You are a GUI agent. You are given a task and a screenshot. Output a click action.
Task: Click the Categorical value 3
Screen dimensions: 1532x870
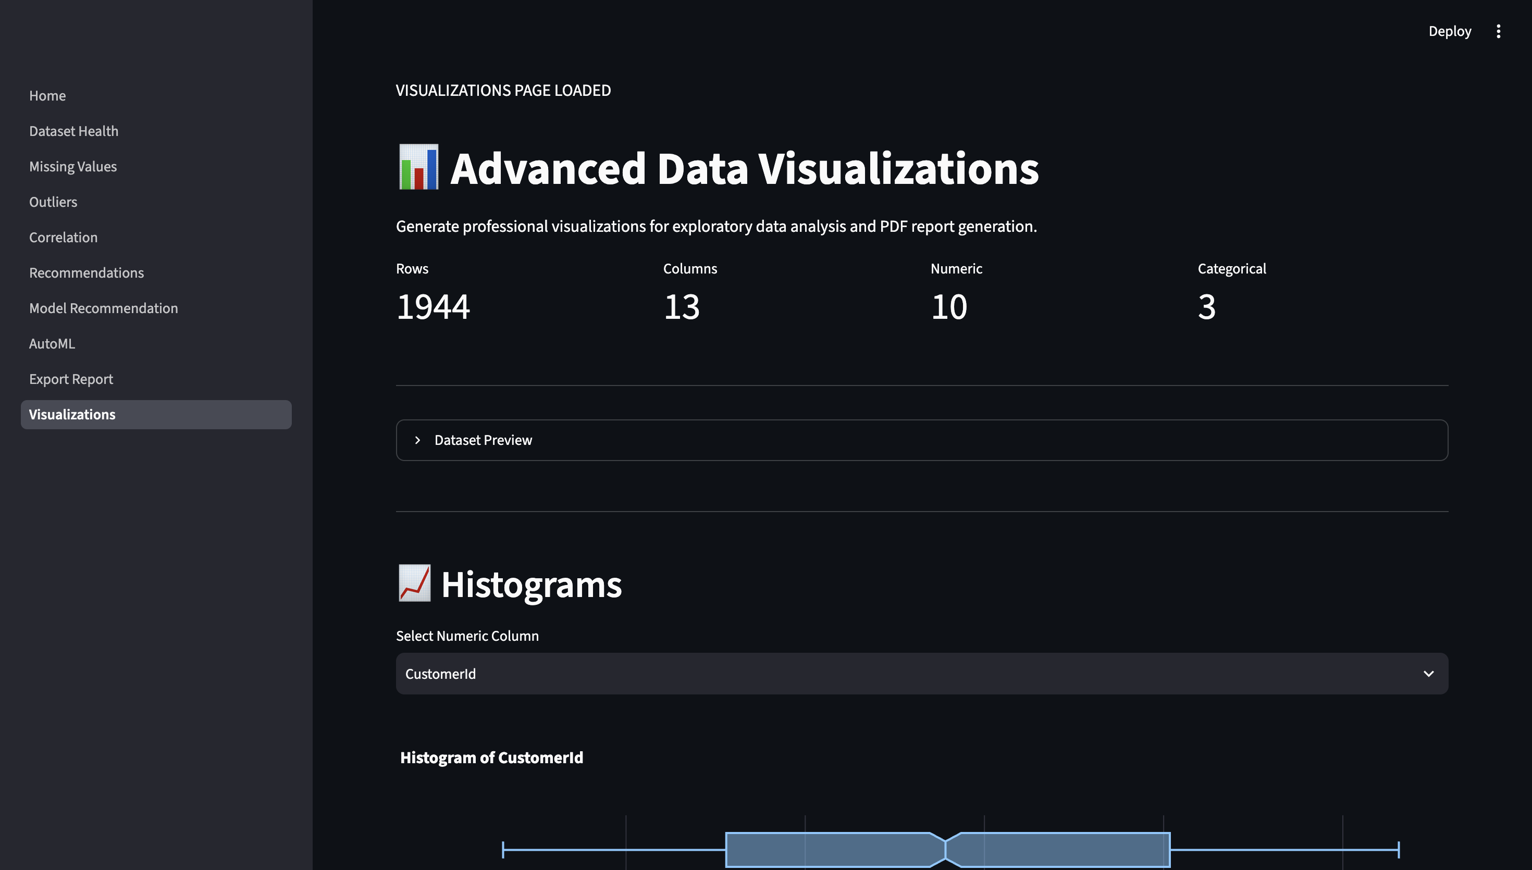click(1207, 307)
